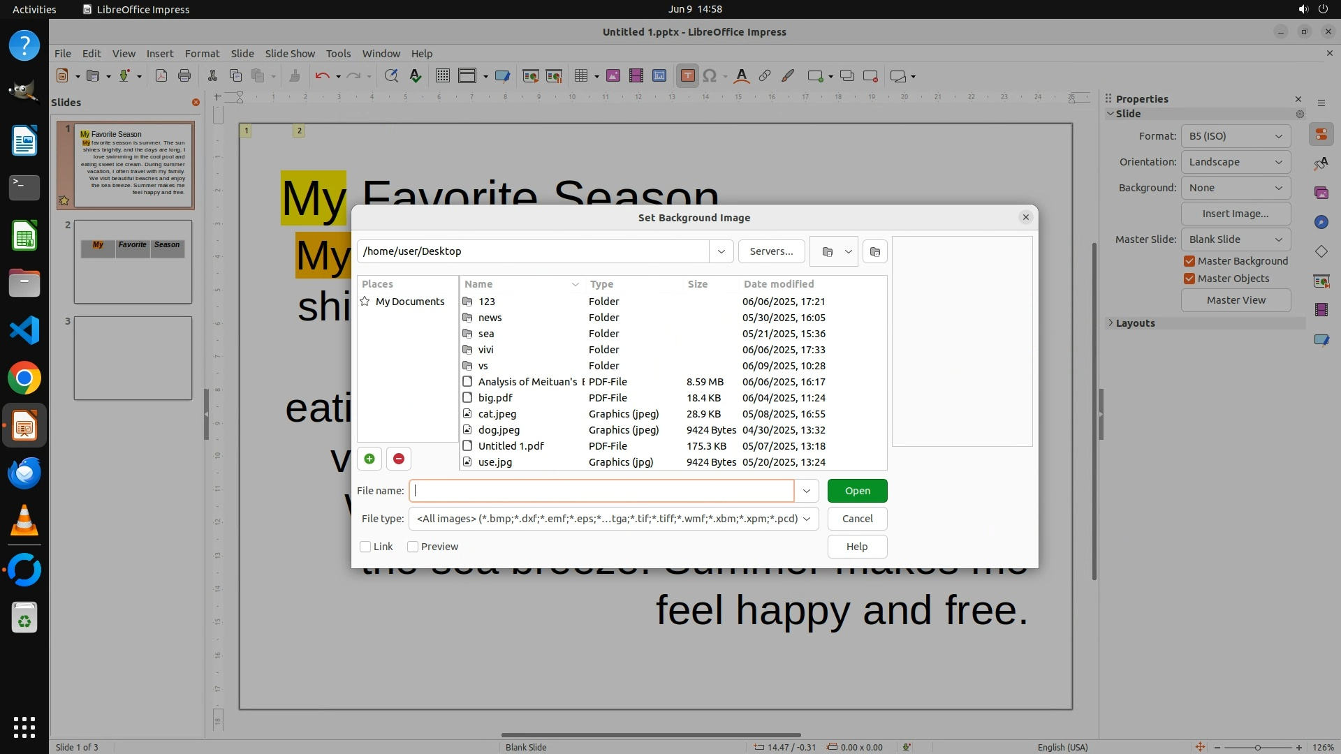Click the Servers... button
1341x754 pixels.
click(x=771, y=251)
